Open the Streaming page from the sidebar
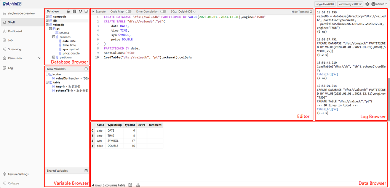 pos(14,49)
